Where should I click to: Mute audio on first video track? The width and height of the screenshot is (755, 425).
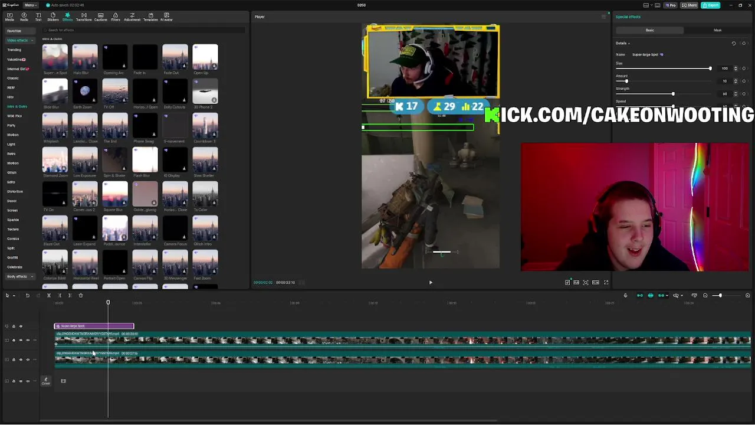tap(28, 340)
